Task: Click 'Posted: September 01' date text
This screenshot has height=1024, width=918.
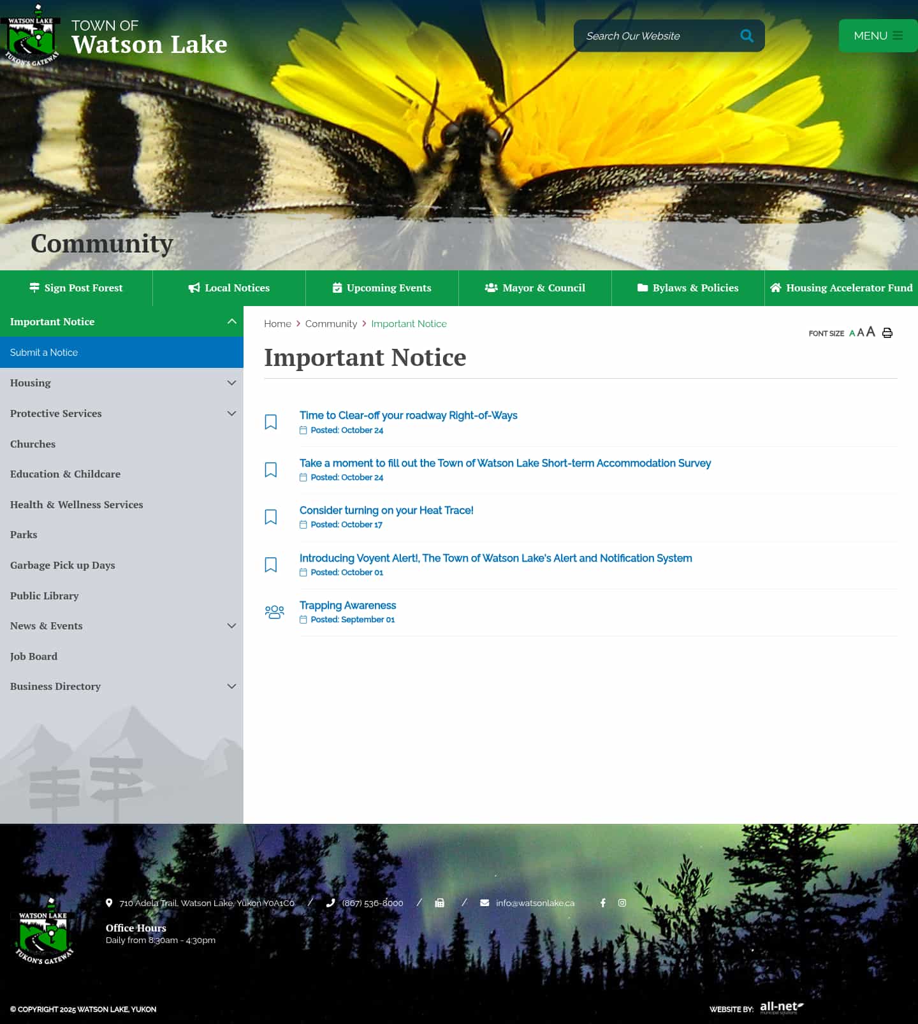Action: pos(353,620)
